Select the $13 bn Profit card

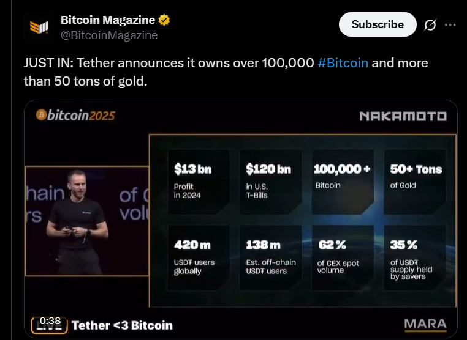pos(199,182)
